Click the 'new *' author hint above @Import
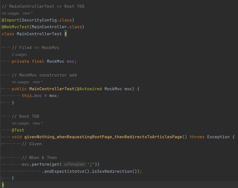 click(x=28, y=13)
